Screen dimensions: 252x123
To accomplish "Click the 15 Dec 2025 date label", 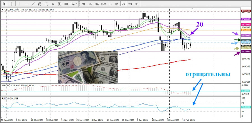I will [x=113, y=120].
